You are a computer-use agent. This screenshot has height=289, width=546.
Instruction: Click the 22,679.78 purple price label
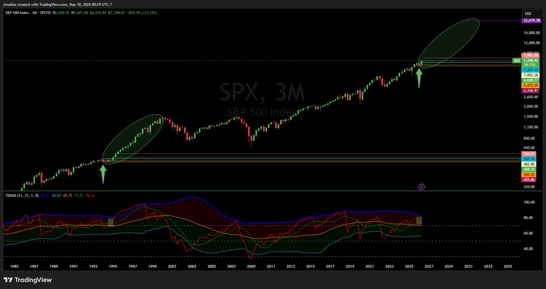click(x=531, y=20)
